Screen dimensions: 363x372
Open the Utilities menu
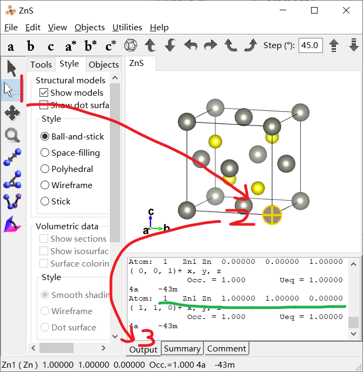click(127, 28)
